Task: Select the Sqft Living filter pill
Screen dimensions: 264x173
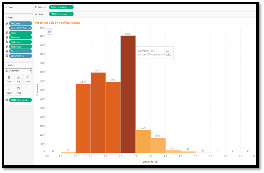Action: 21,47
